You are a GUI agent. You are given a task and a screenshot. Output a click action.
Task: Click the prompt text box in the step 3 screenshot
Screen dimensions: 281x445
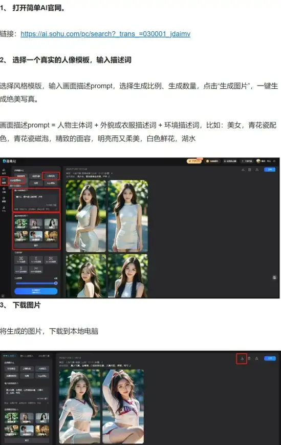coord(27,393)
